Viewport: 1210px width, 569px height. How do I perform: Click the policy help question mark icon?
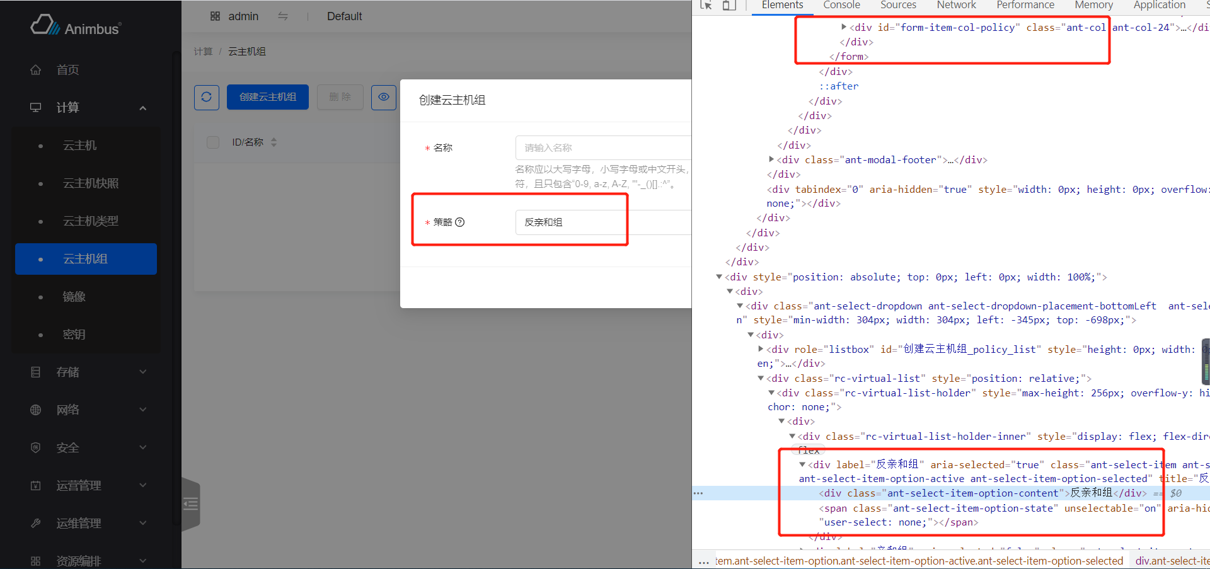pyautogui.click(x=460, y=222)
